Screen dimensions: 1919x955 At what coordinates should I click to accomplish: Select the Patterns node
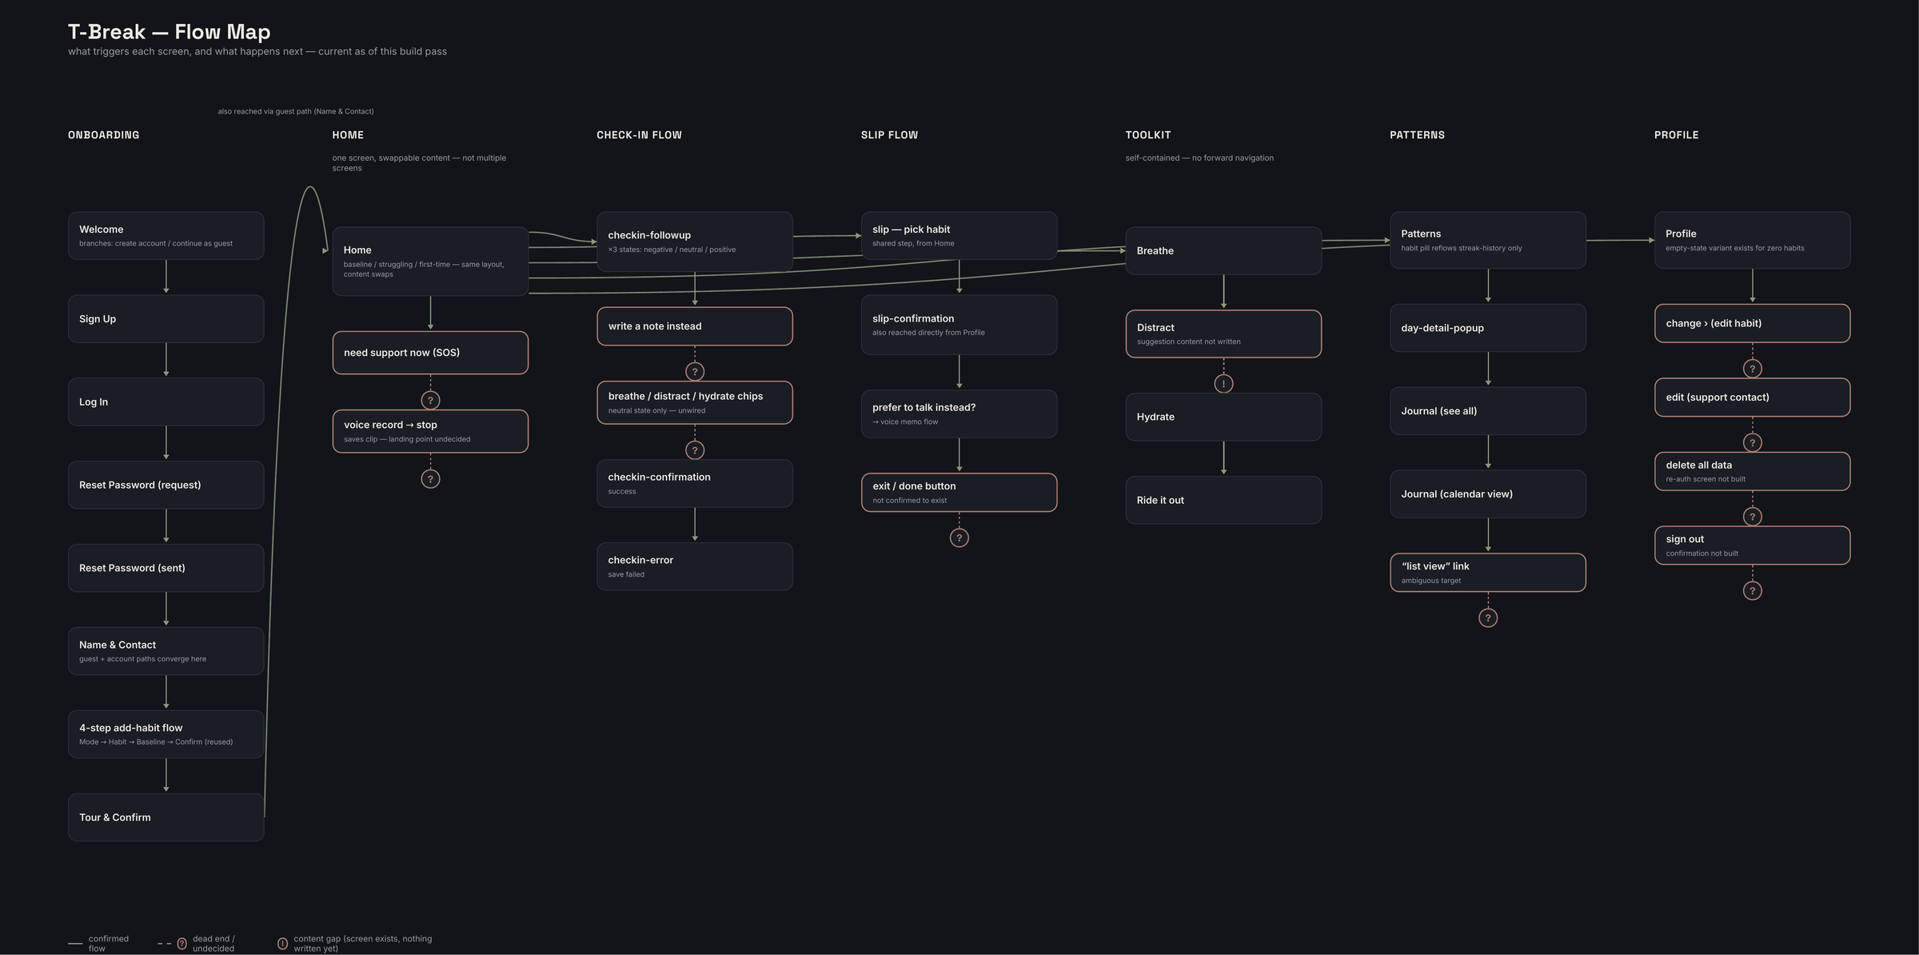[1488, 240]
